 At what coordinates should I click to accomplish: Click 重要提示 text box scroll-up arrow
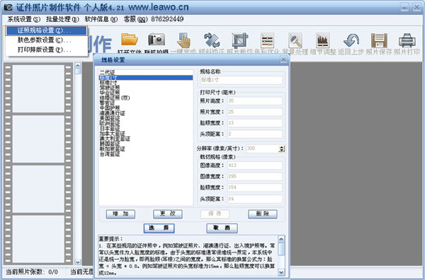[x=281, y=239]
